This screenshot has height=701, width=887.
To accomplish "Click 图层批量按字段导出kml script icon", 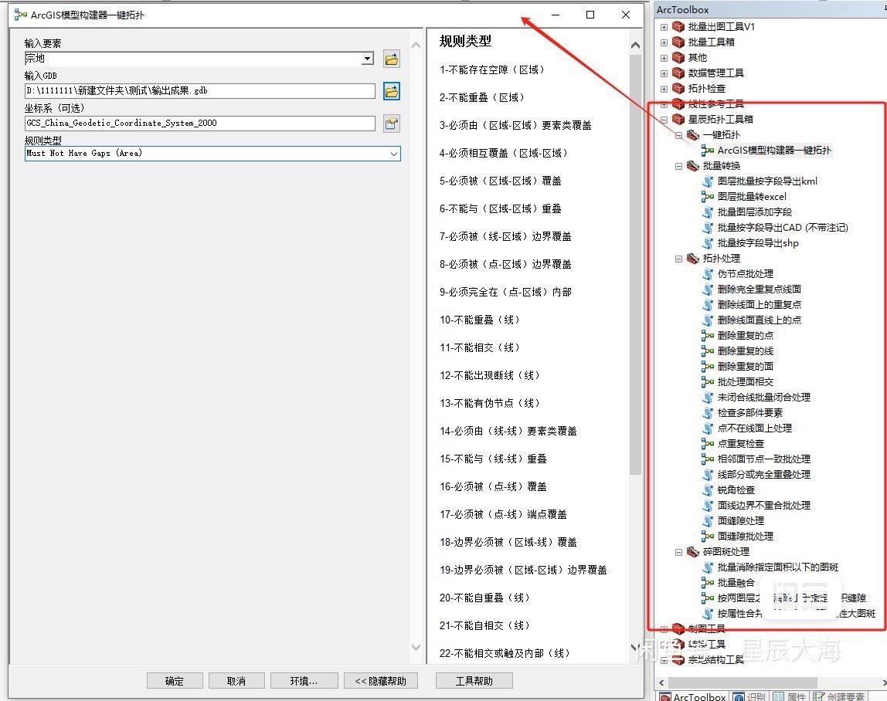I will point(708,181).
